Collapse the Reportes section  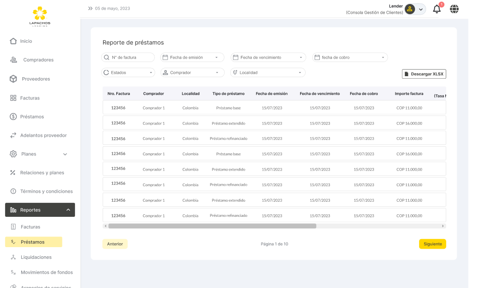68,210
